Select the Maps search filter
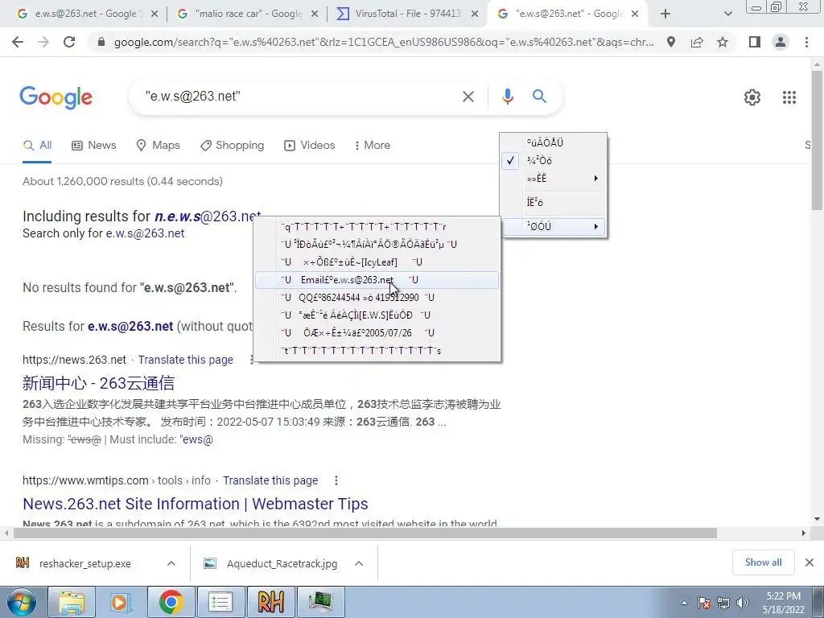 tap(158, 145)
